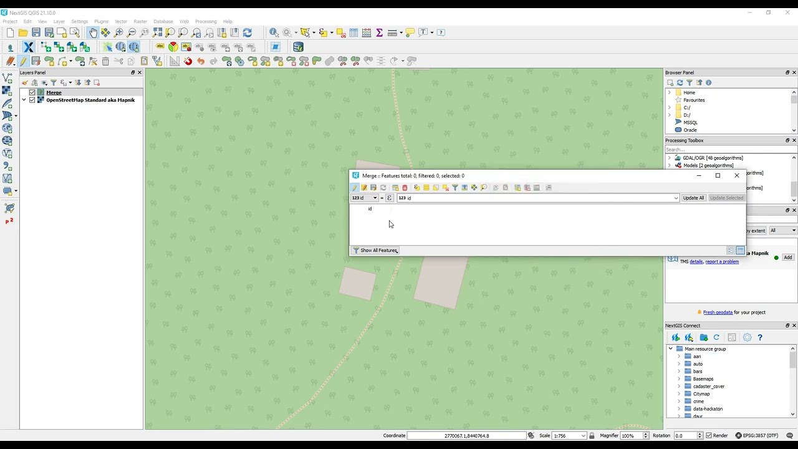Expand the OpenStreetMap layer node in Layers Panel

24,100
